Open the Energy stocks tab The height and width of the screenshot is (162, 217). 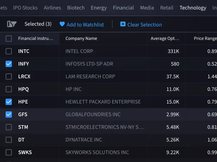tap(99, 8)
